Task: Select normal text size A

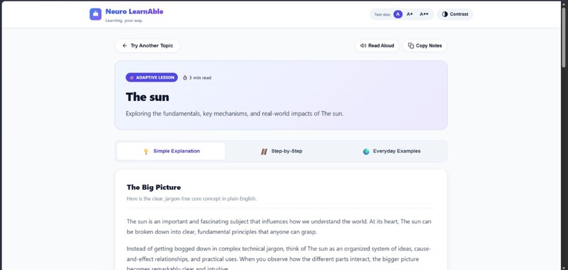Action: tap(397, 14)
